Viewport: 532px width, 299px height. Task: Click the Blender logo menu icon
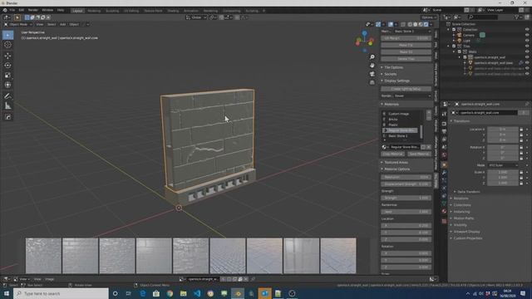coord(5,10)
